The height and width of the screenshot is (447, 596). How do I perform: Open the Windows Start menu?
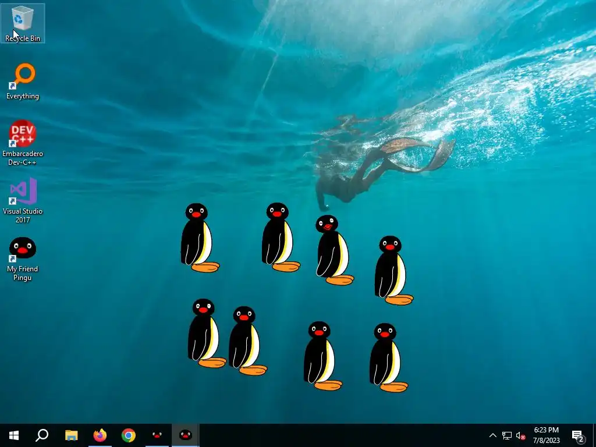tap(14, 435)
